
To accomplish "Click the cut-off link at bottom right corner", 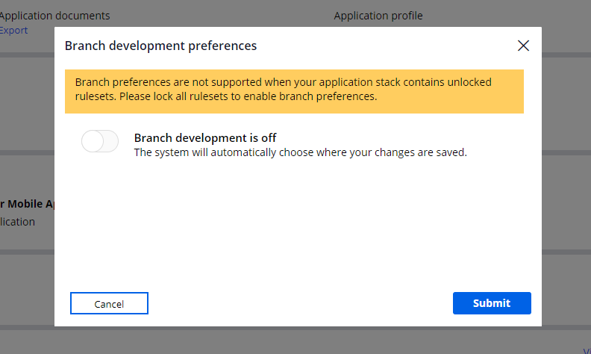I will [587, 350].
